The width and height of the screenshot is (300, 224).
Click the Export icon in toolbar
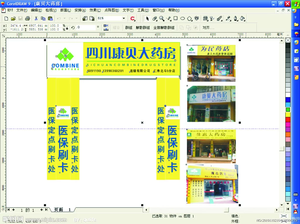[x=92, y=18]
